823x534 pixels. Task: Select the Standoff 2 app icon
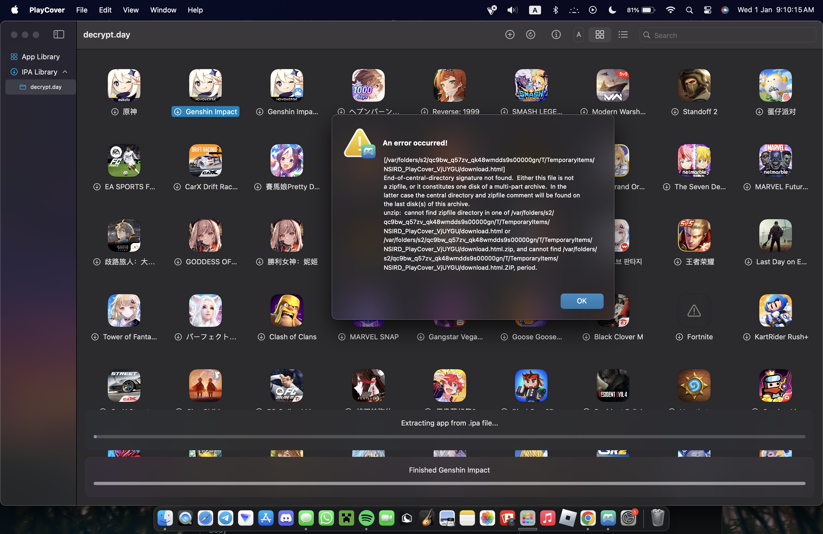[694, 85]
